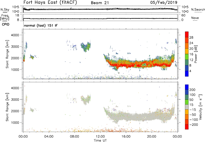Click 'Slant Range [km]' label of power panel
205x142 pixels.
click(7, 54)
